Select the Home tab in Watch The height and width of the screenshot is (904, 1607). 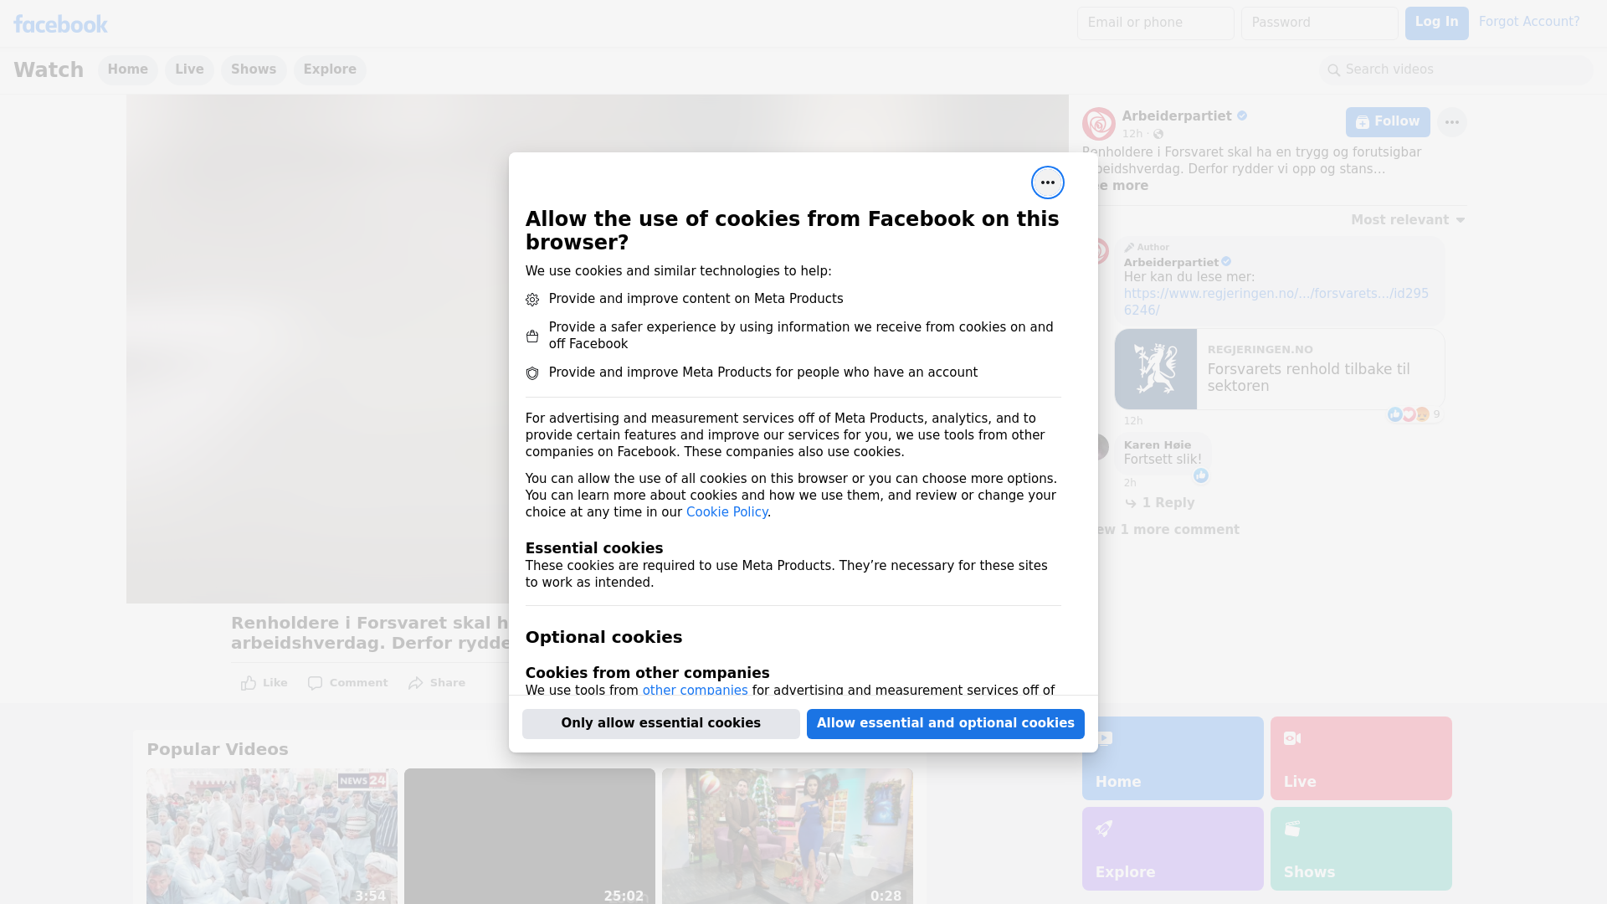[127, 69]
